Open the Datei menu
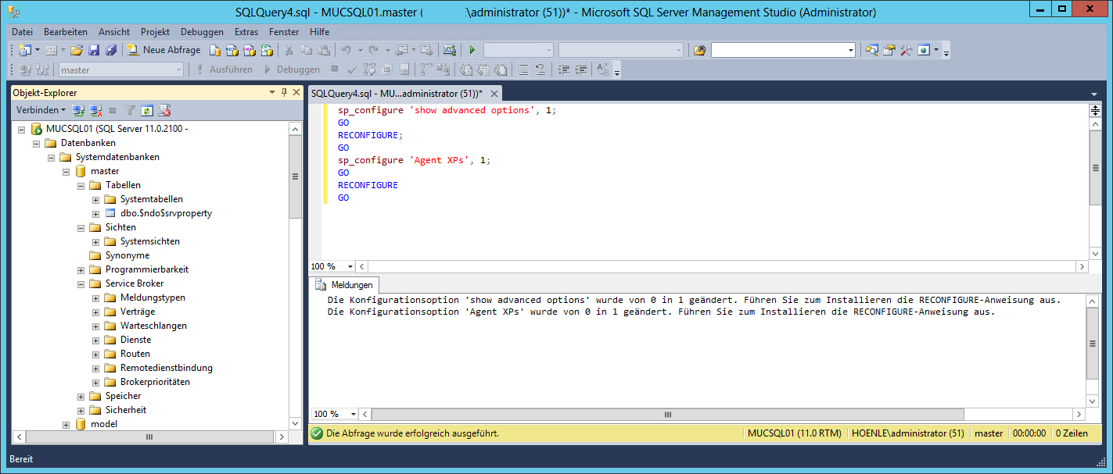The height and width of the screenshot is (474, 1113). 23,32
